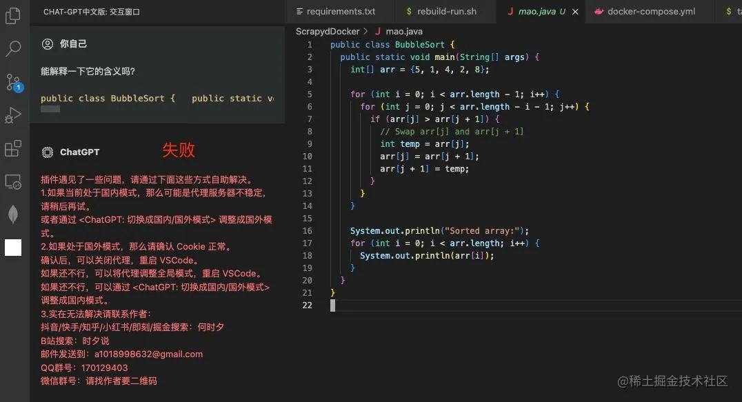Open the MongoDB leaf extension panel

12,214
